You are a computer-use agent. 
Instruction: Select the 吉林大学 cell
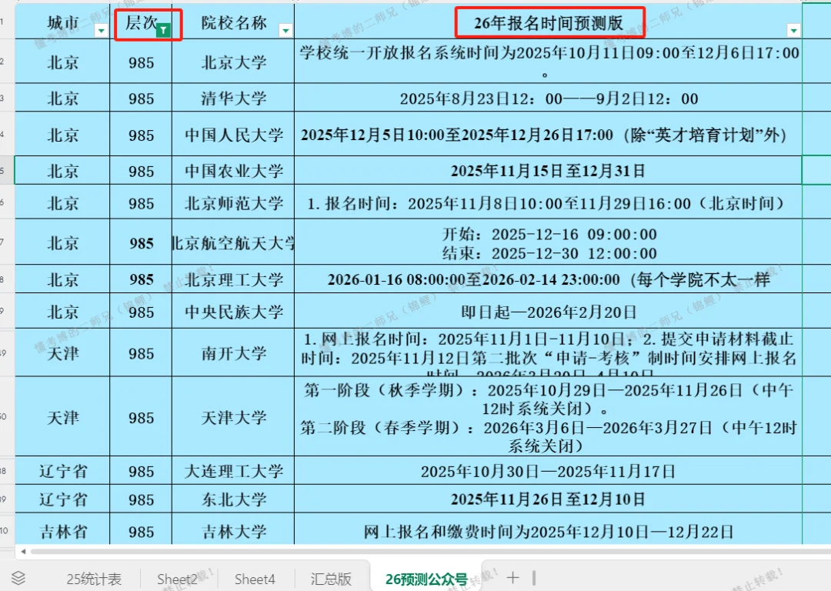(x=233, y=530)
